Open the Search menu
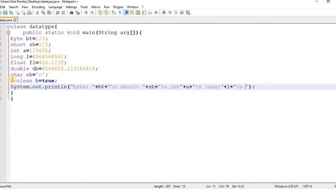Viewport: 336px width, 189px height. (13, 7)
